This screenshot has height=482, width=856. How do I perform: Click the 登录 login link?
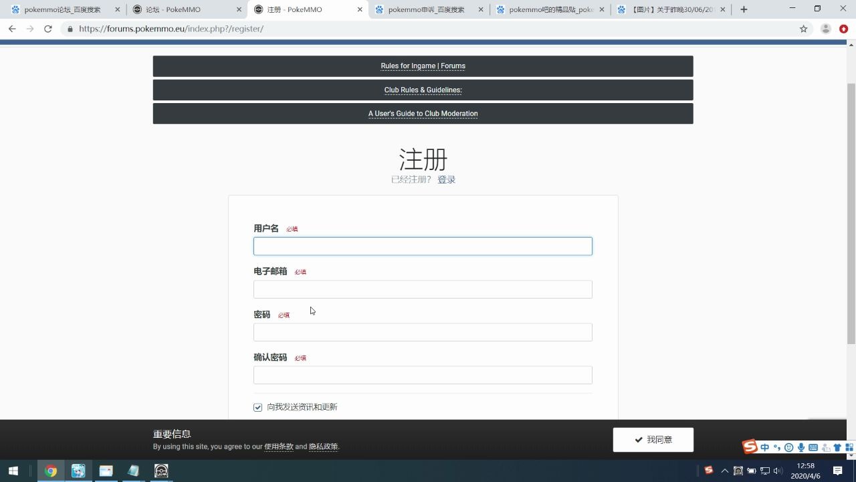click(446, 179)
